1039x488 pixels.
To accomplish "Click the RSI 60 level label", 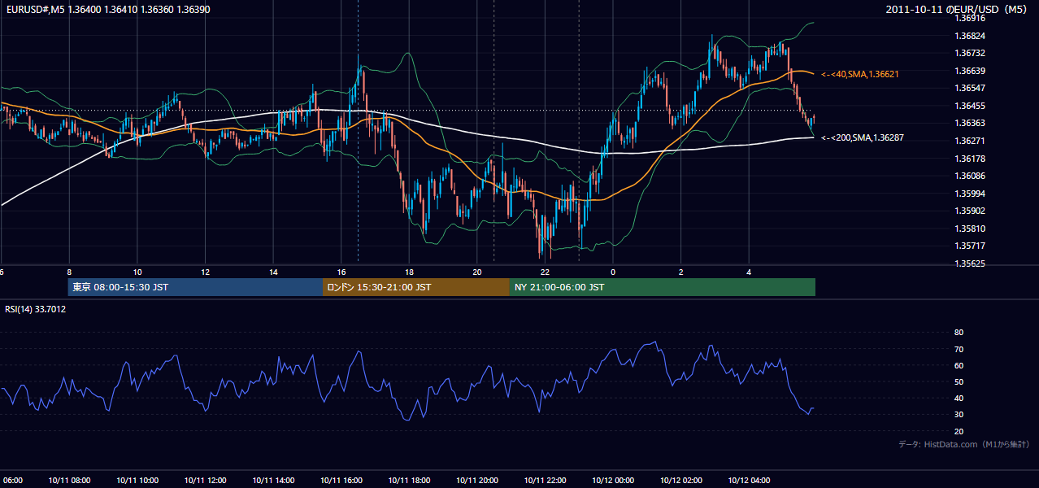I will [959, 365].
